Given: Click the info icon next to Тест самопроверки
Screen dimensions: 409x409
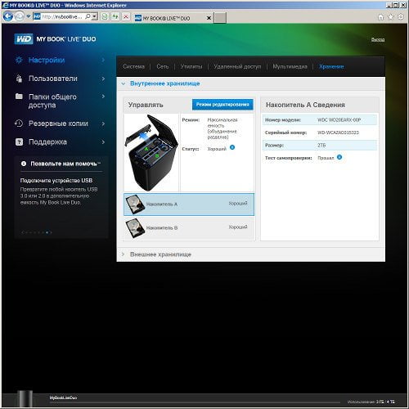Looking at the screenshot, I should [x=339, y=157].
